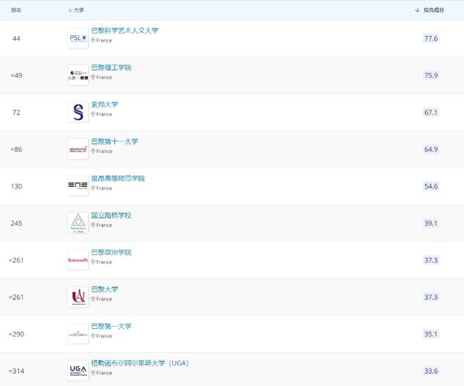Click rank 72
The width and height of the screenshot is (464, 386).
pyautogui.click(x=16, y=112)
